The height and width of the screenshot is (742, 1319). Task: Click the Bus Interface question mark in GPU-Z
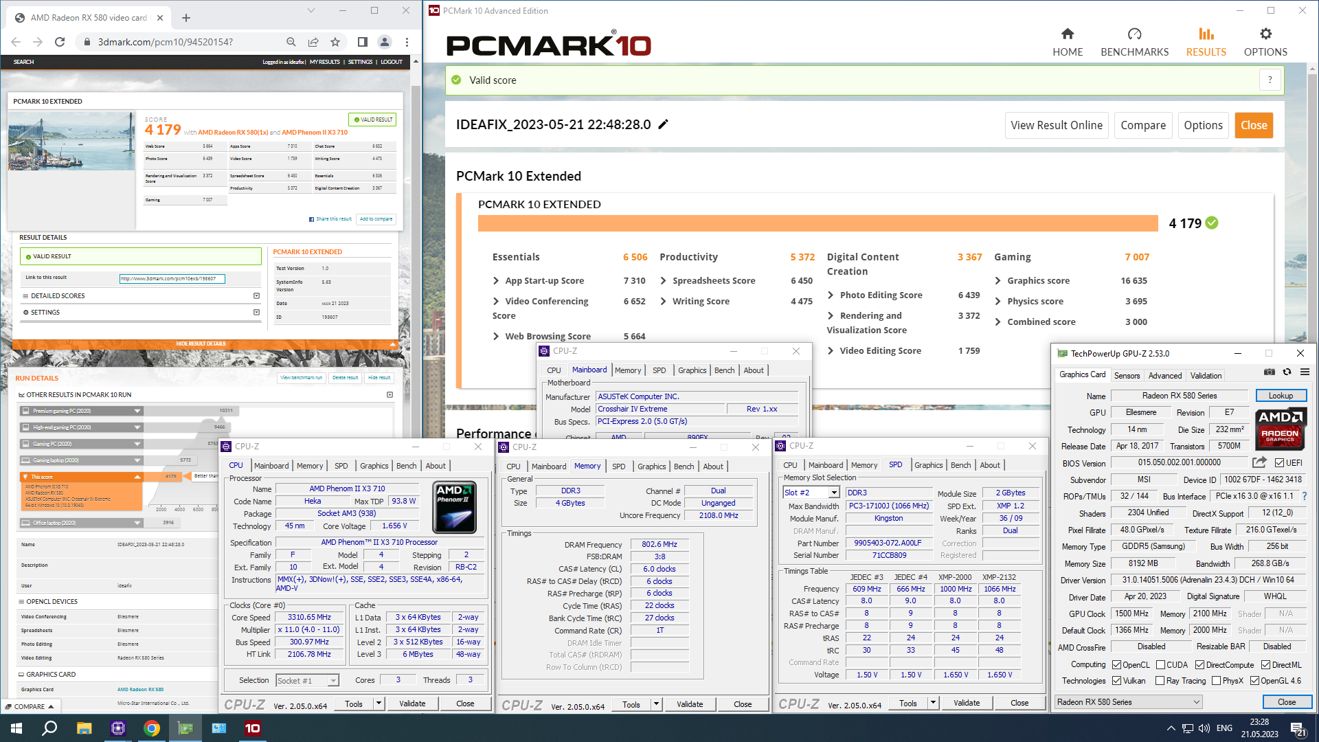(1305, 496)
